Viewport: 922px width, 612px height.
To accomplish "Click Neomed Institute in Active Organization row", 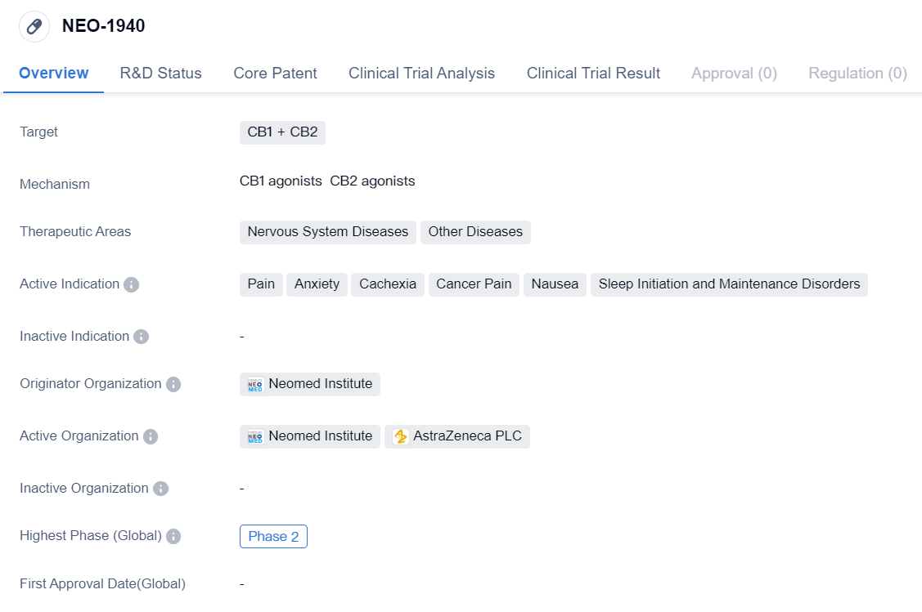I will (x=319, y=436).
